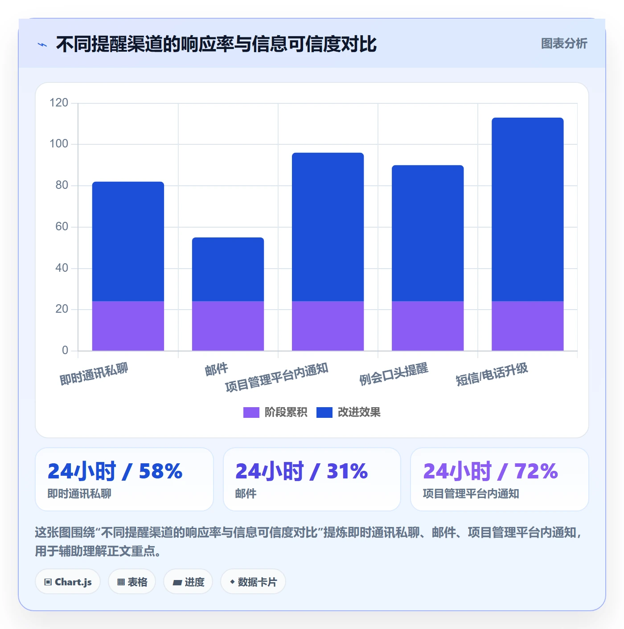Click the purple bar segment for 项目管理平台内通知

click(328, 326)
